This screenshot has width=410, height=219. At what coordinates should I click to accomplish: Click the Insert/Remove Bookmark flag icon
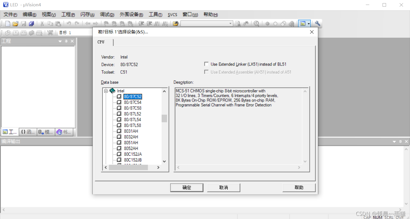click(x=106, y=24)
